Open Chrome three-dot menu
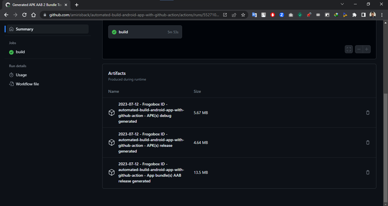 click(x=381, y=15)
